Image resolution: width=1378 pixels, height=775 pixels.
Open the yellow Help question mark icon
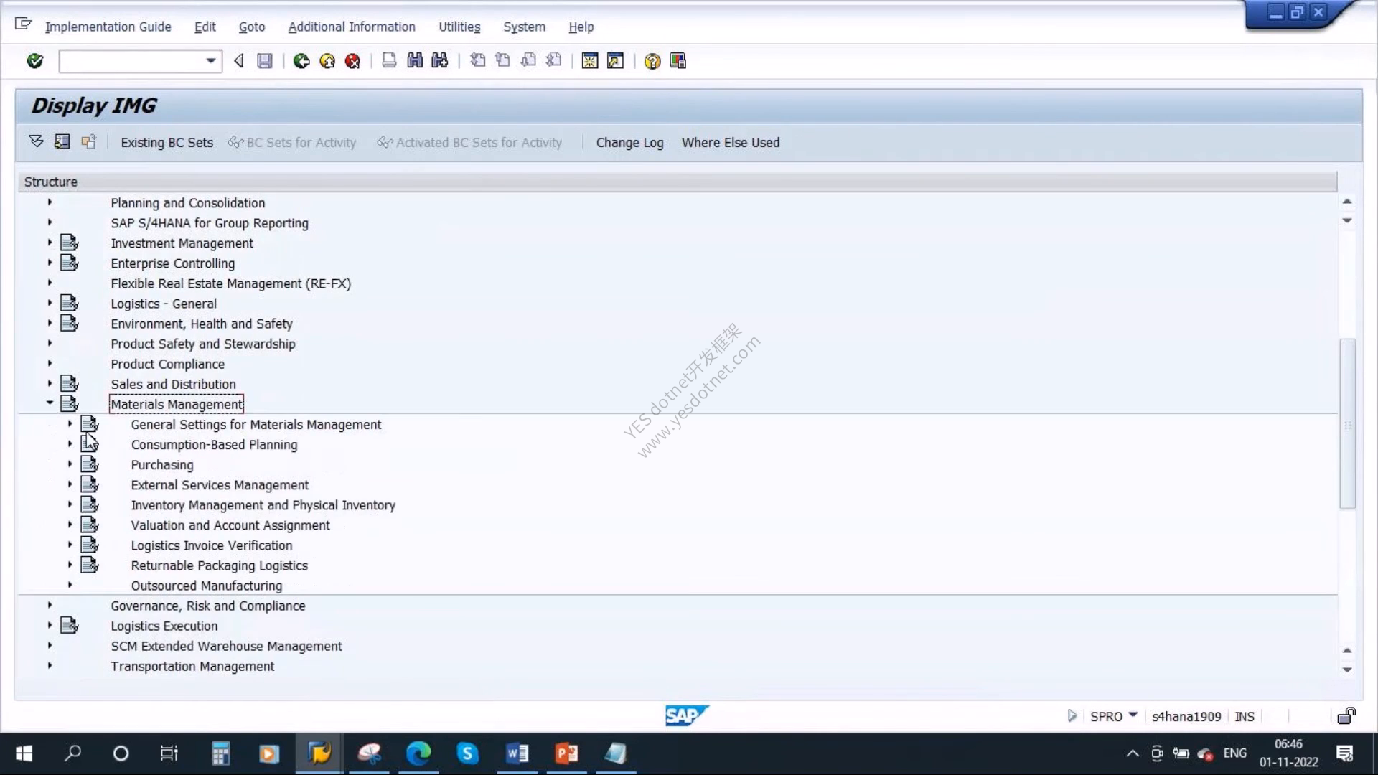tap(652, 61)
